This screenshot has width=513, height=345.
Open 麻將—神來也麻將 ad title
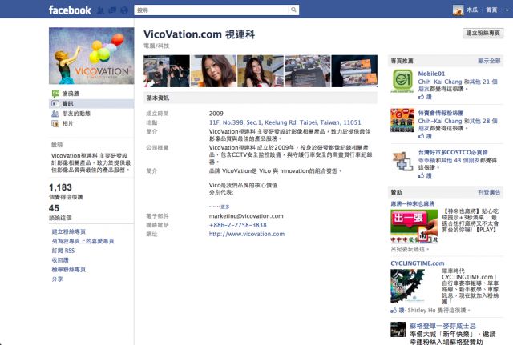click(x=413, y=203)
